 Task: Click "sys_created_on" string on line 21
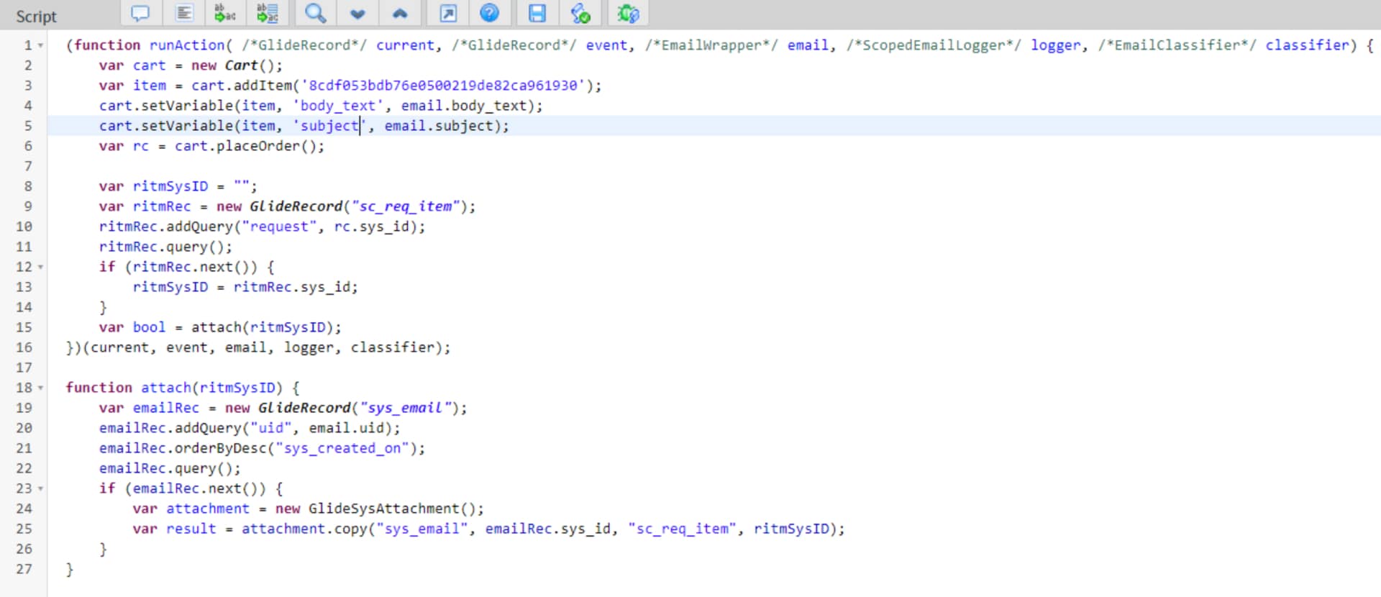pos(342,448)
